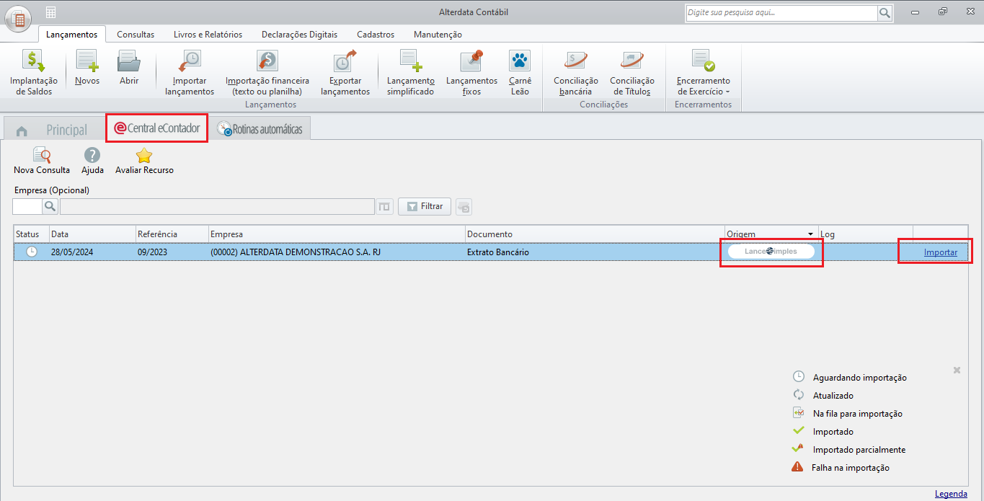Restore down the application window

[943, 12]
